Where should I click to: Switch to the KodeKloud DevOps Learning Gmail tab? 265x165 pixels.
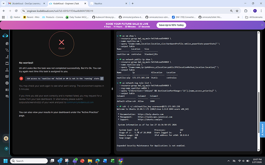tap(26, 3)
